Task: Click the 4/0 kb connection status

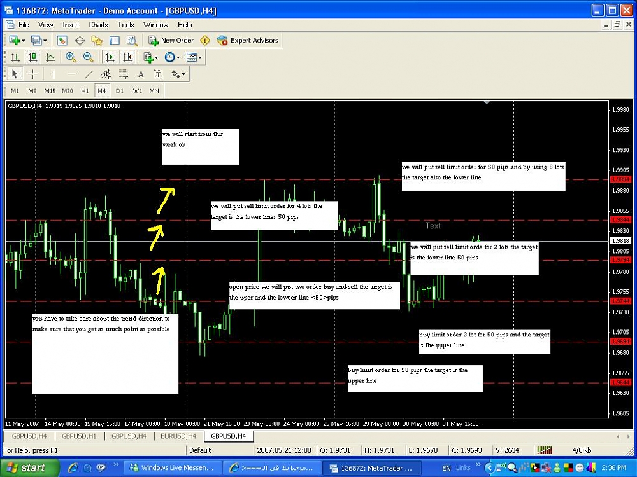Action: [582, 450]
